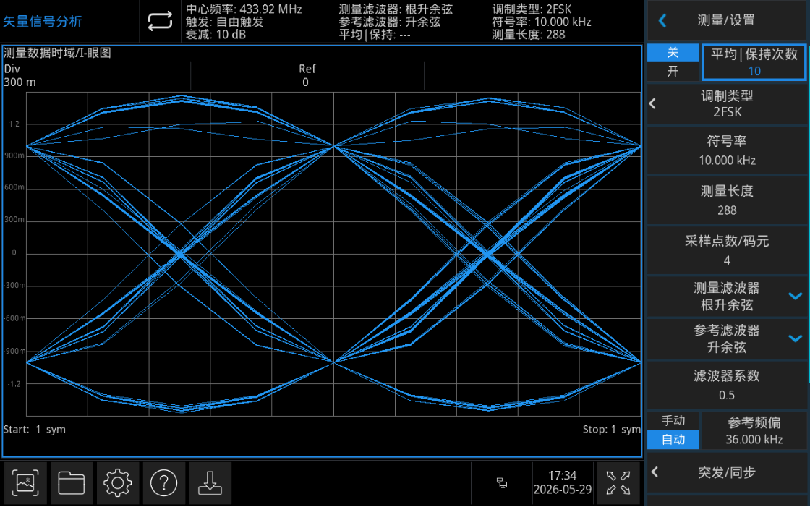Click the 测量长度: 288 header text
Viewport: 810px width, 507px height.
528,35
